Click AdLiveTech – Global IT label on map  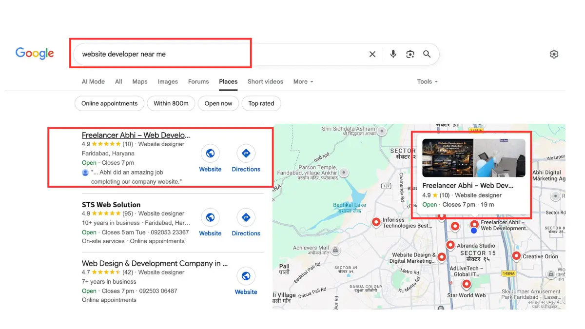tap(467, 271)
